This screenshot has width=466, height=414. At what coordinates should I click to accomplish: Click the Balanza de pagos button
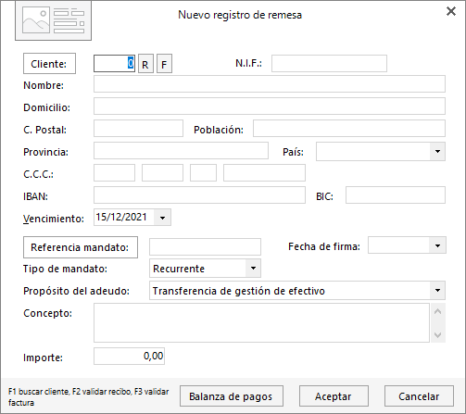tap(232, 396)
